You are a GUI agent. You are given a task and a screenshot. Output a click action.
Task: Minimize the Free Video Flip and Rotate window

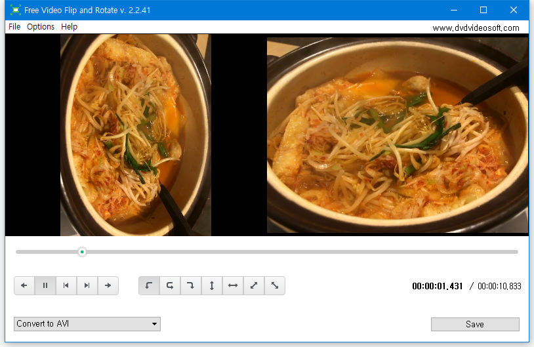pyautogui.click(x=454, y=10)
